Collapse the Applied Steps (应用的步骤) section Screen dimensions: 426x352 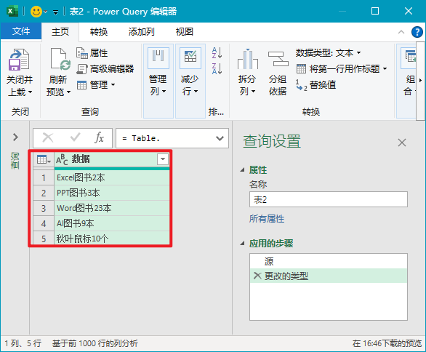(242, 244)
